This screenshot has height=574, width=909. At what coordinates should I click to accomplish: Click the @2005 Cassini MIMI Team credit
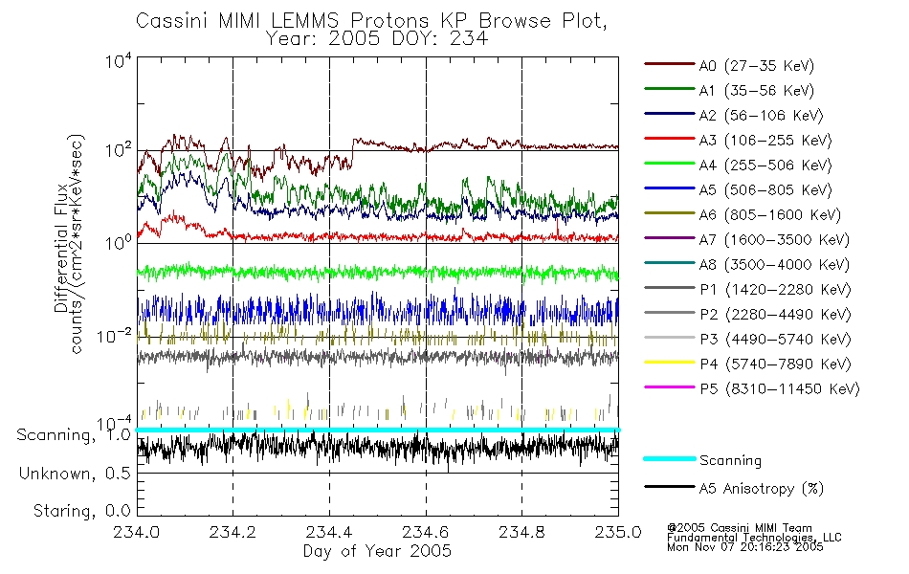(x=739, y=528)
